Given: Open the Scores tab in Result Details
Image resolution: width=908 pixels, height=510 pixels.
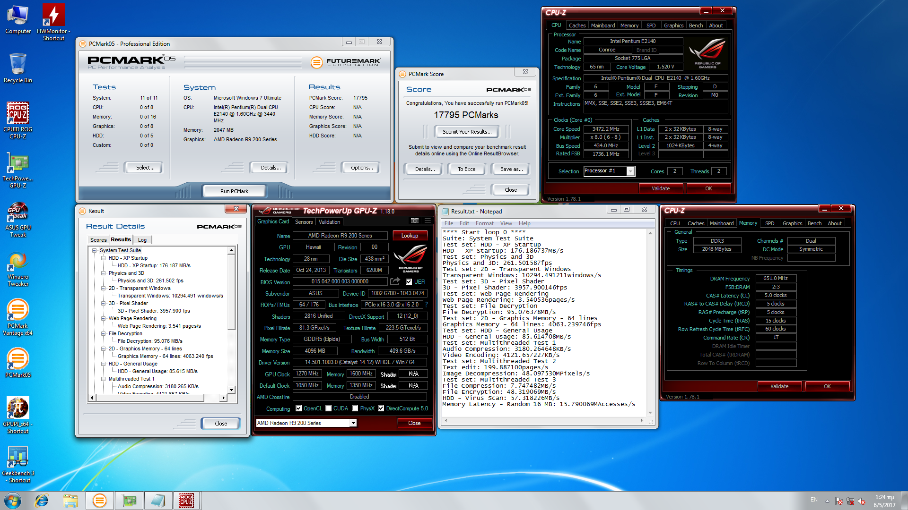Looking at the screenshot, I should (98, 240).
